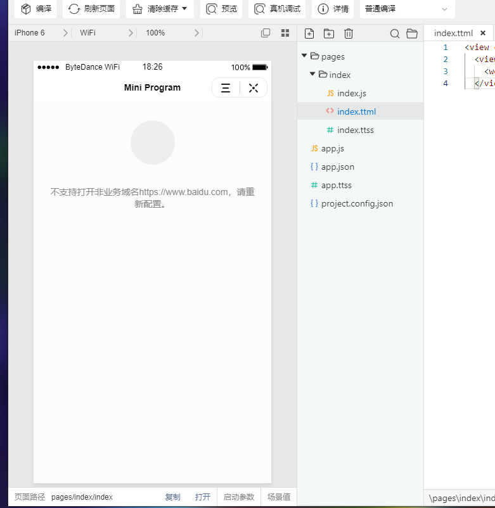This screenshot has width=495, height=508.
Task: Collapse the pages folder
Action: (304, 56)
